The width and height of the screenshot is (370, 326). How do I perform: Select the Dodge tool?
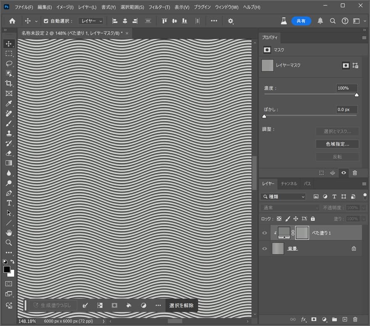[9, 183]
